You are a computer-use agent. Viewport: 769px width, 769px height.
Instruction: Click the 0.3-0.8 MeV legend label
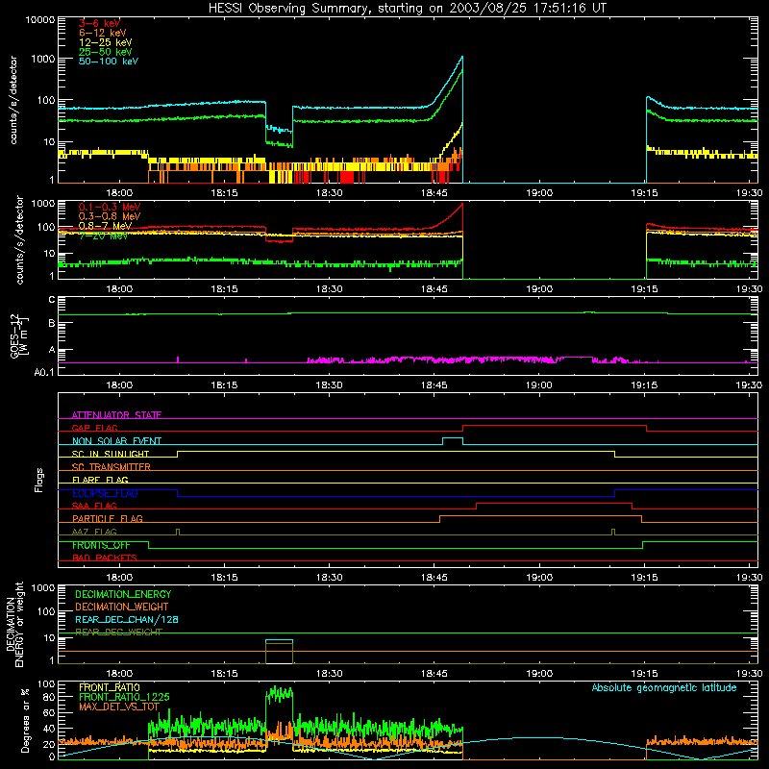tap(110, 216)
